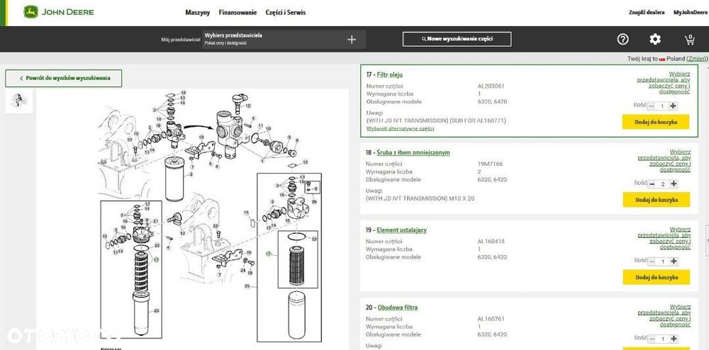Screen dimensions: 709x350
Task: Click Wybierz przedstawiciela selector
Action: click(284, 39)
